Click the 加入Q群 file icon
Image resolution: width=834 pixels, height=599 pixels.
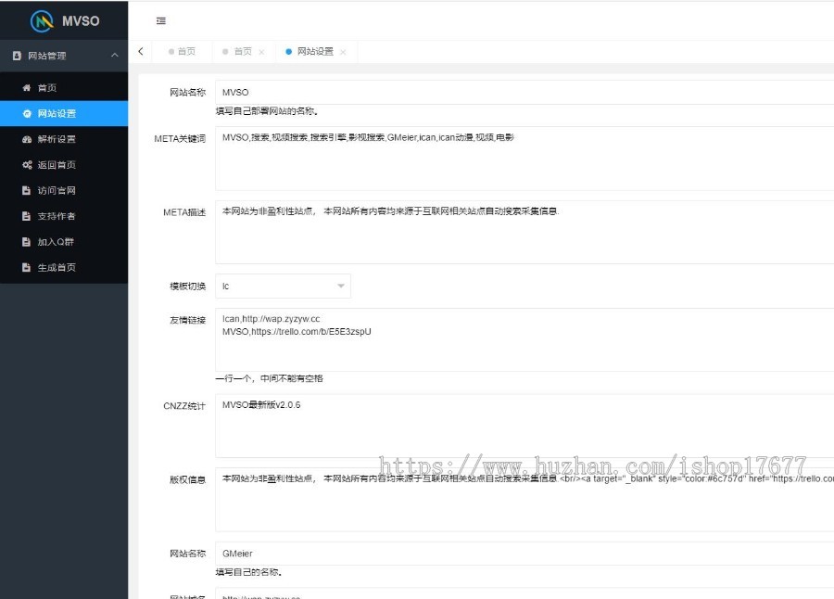pyautogui.click(x=26, y=242)
